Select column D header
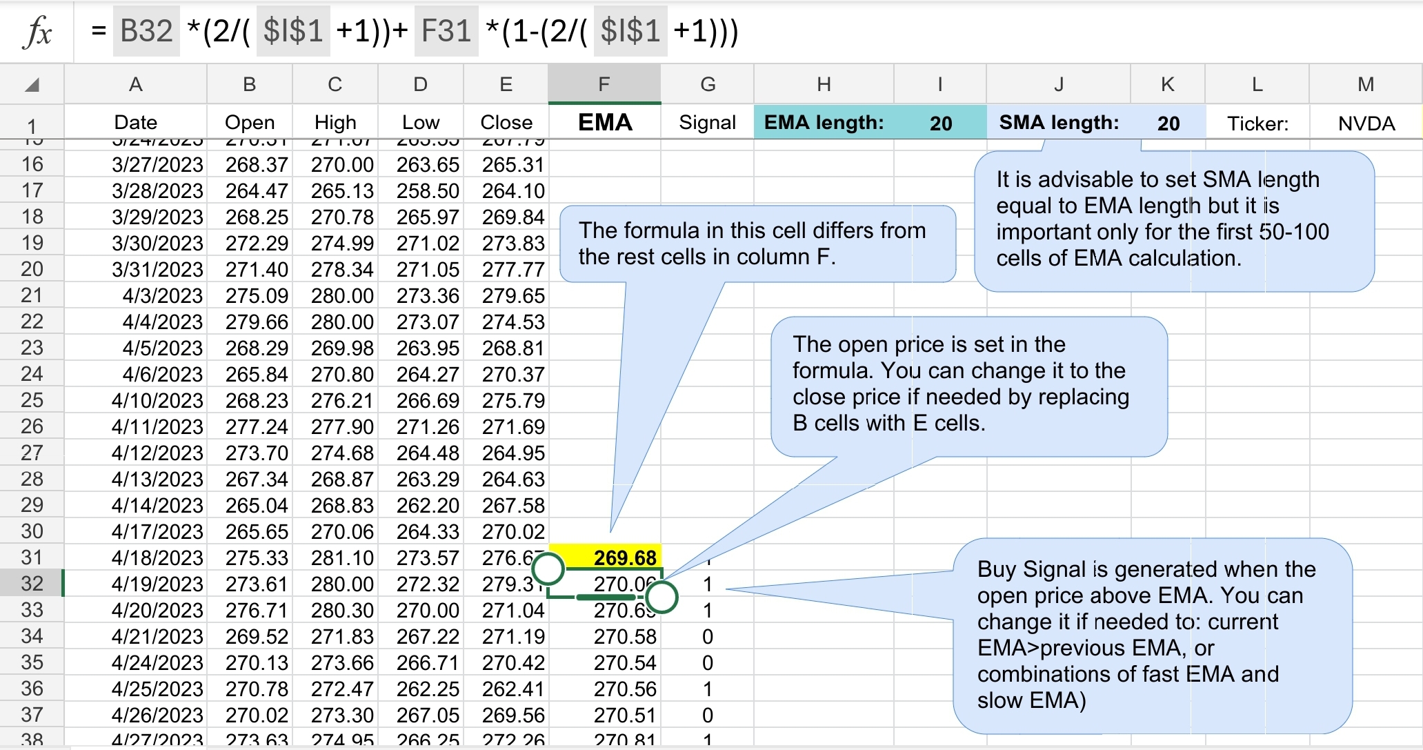The height and width of the screenshot is (750, 1423). coord(421,84)
